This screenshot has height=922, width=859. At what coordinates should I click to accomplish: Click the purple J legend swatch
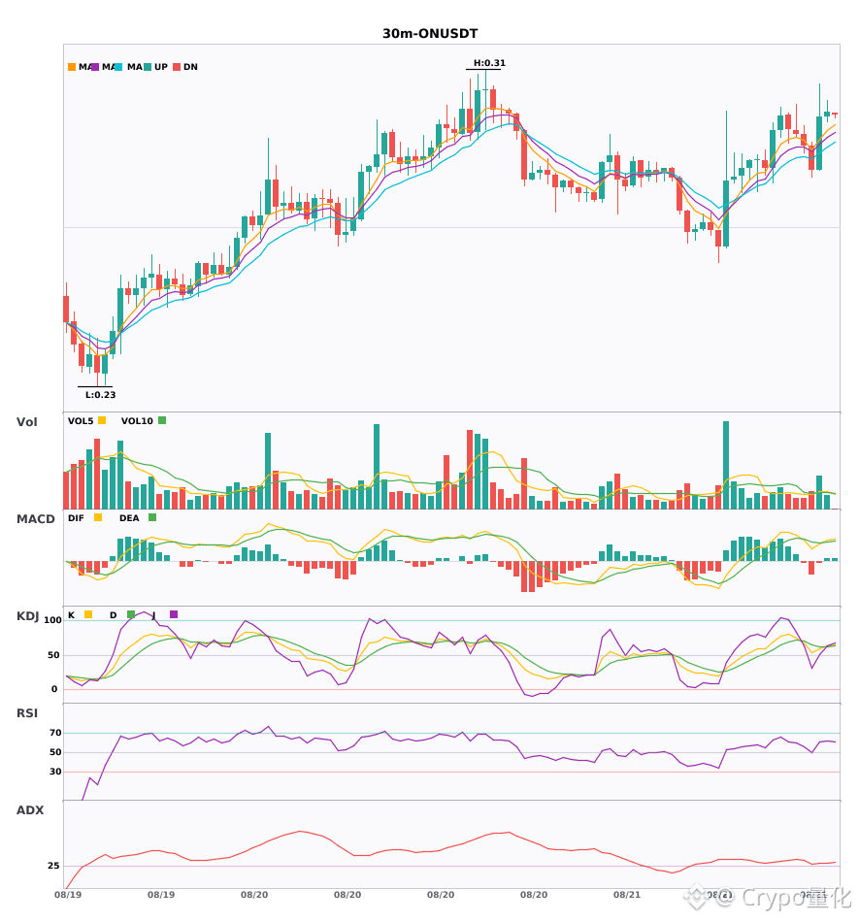174,614
